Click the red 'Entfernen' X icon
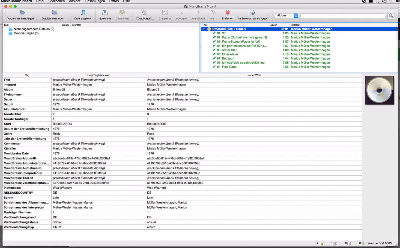 [x=227, y=13]
